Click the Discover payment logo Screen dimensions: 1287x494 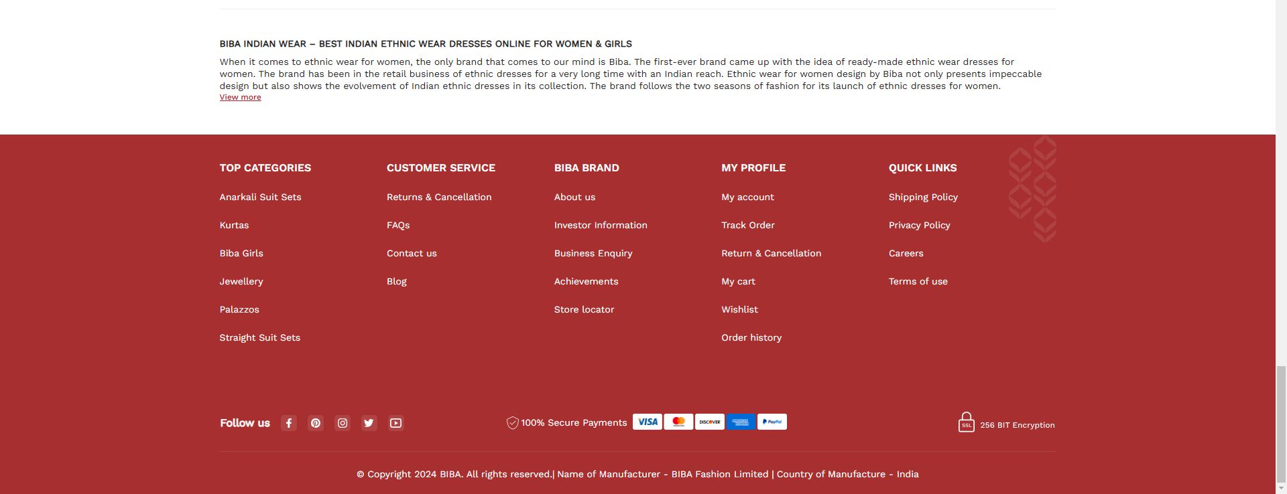(x=710, y=422)
